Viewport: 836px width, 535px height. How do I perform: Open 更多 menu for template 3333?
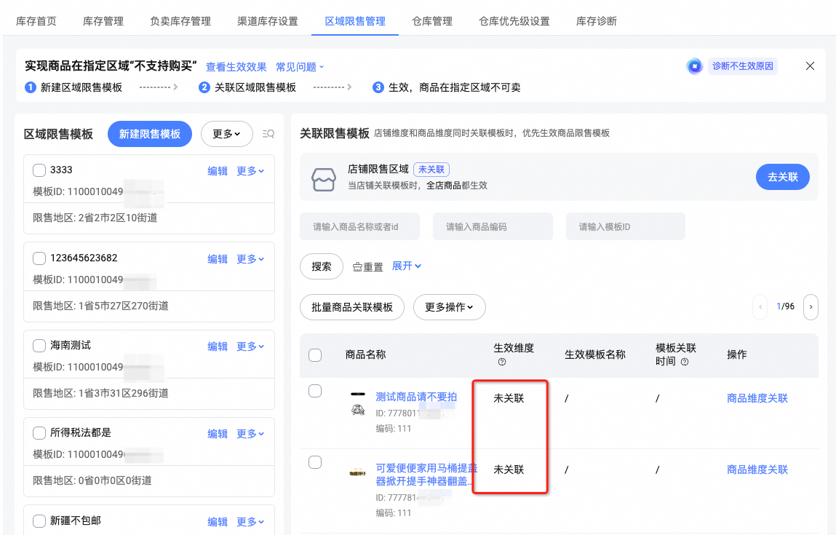pos(250,170)
